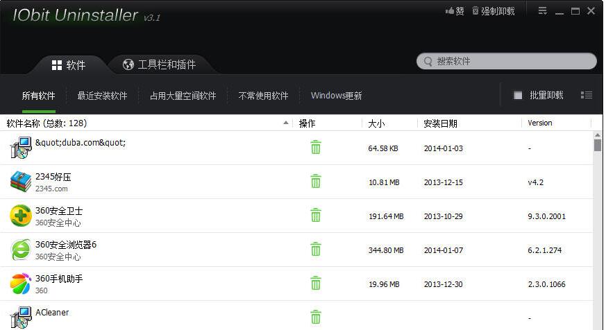Open the menu options icon in title bar

tap(543, 11)
